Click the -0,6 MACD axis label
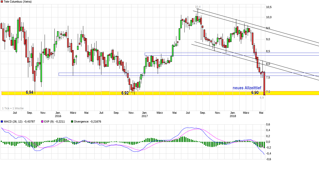The image size is (319, 169). point(268,159)
